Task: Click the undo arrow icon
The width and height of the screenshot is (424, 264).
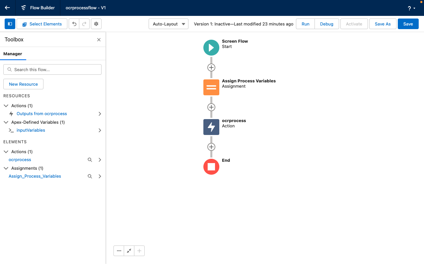Action: point(74,24)
